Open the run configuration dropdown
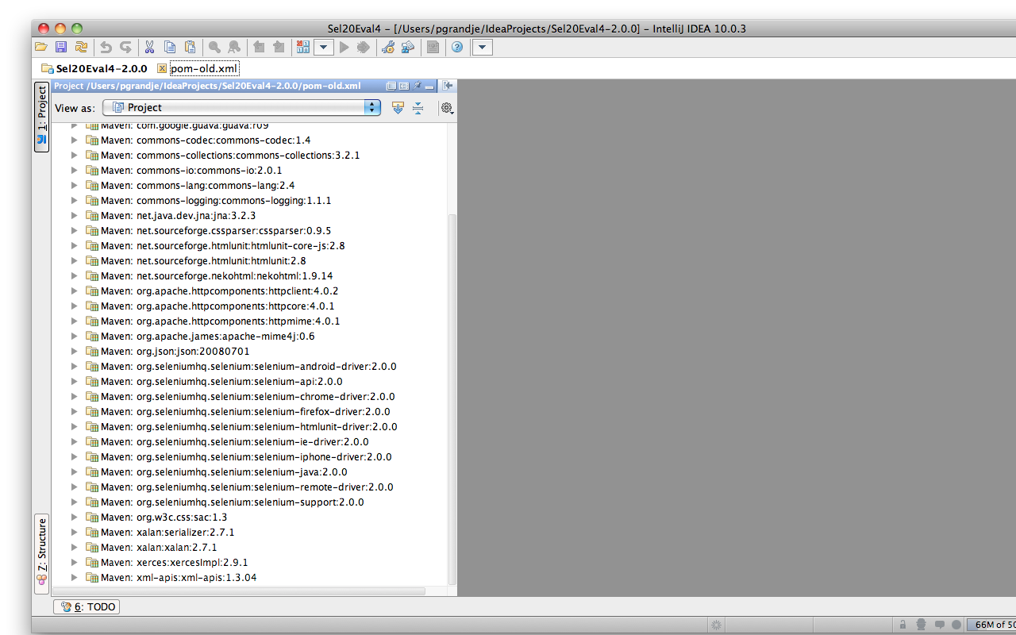This screenshot has width=1016, height=635. click(x=323, y=48)
